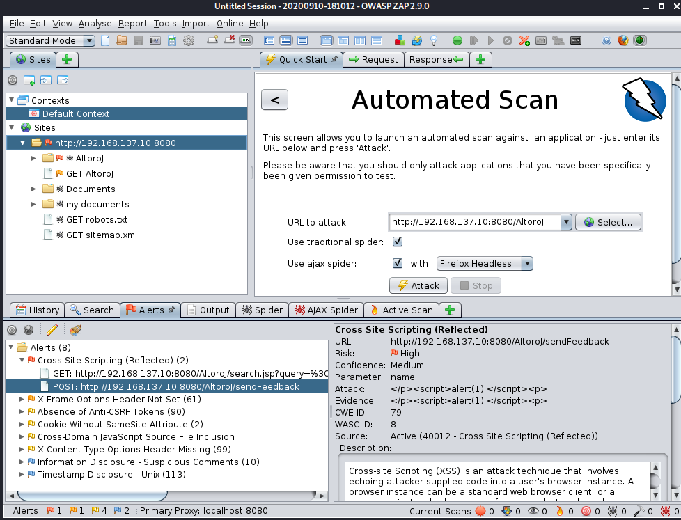This screenshot has height=520, width=681.
Task: Toggle the Use traditional spider checkbox
Action: pyautogui.click(x=398, y=242)
